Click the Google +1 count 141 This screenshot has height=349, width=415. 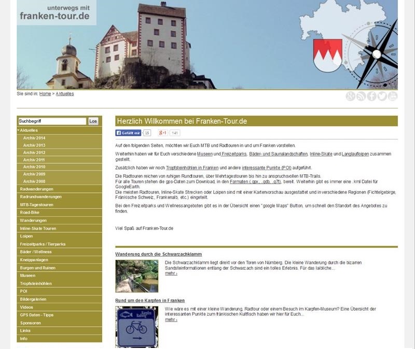175,133
